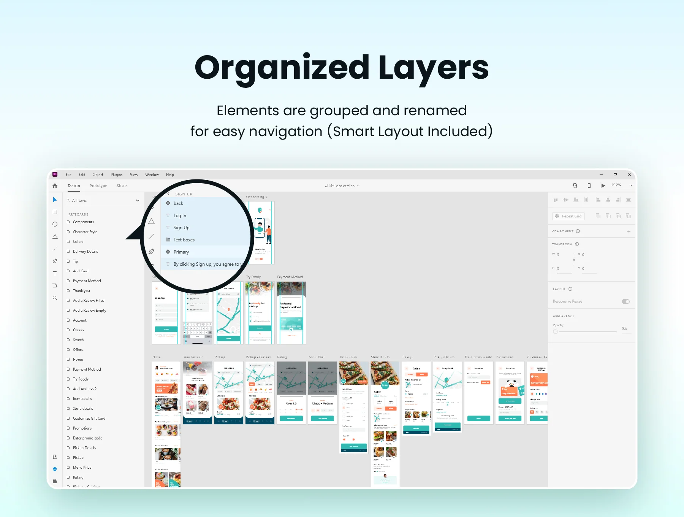
Task: Open the Plugins panel icon
Action: [55, 481]
